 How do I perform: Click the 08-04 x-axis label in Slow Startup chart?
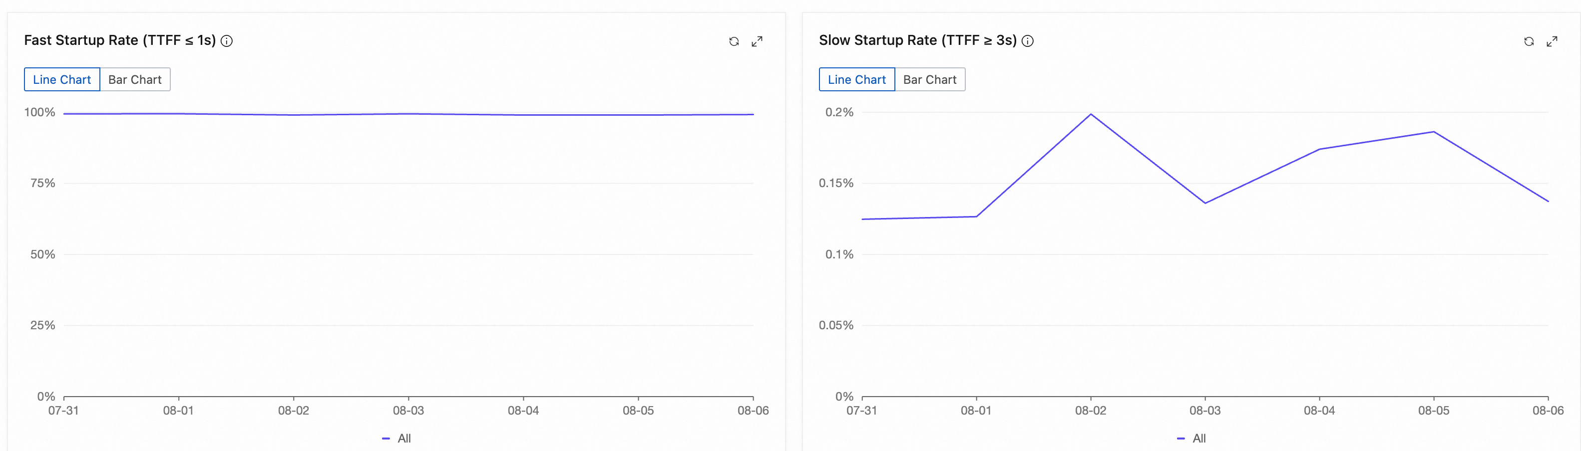coord(1319,411)
